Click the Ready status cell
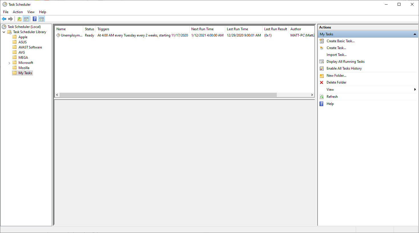The image size is (419, 233). 89,35
